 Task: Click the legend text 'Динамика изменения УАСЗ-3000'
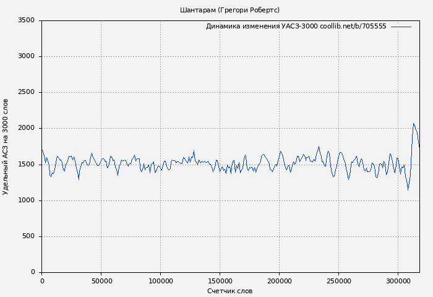[x=262, y=27]
